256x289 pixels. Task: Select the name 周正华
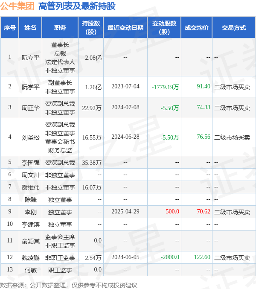(x=31, y=108)
